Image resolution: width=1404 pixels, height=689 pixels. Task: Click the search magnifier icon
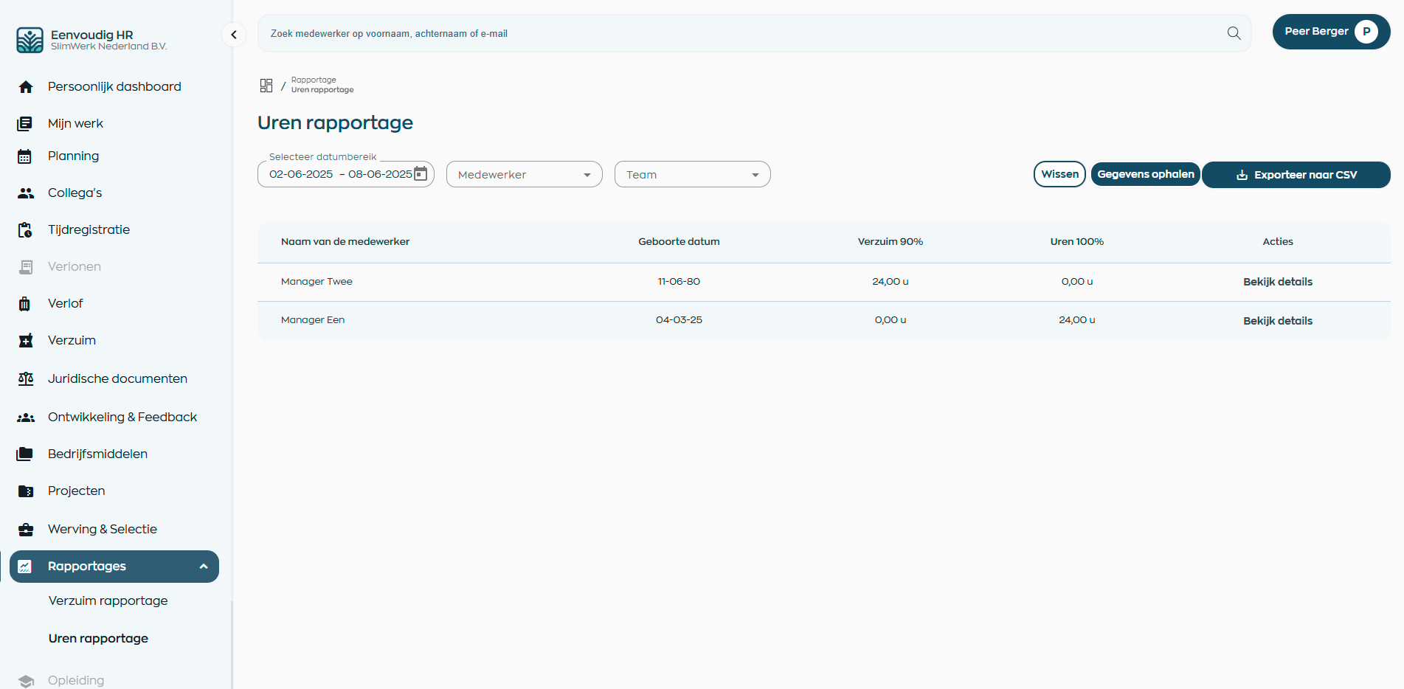click(x=1234, y=33)
